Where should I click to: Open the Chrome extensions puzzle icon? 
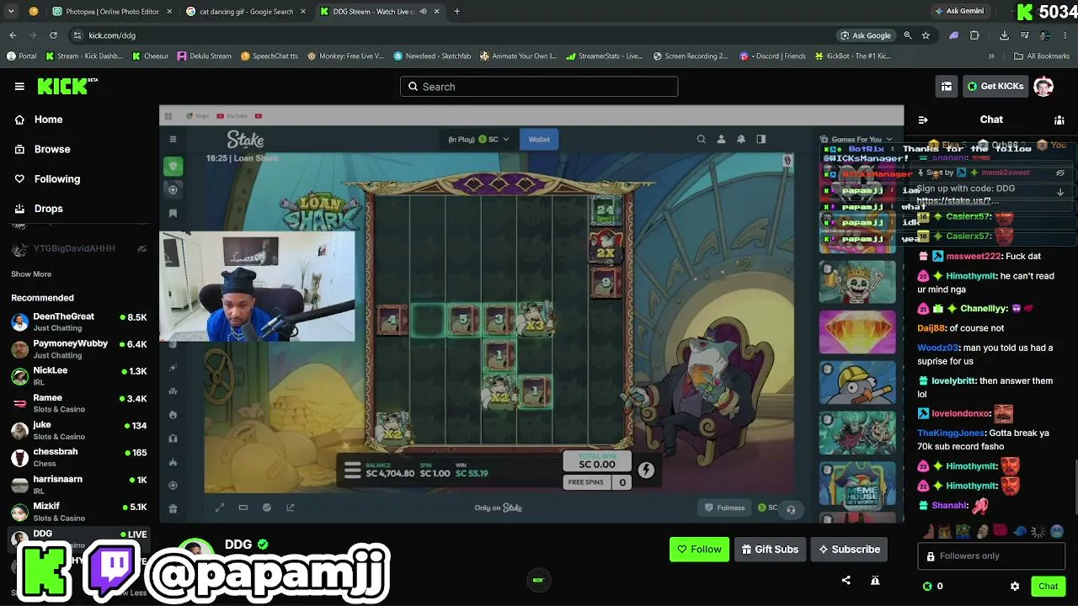click(974, 35)
